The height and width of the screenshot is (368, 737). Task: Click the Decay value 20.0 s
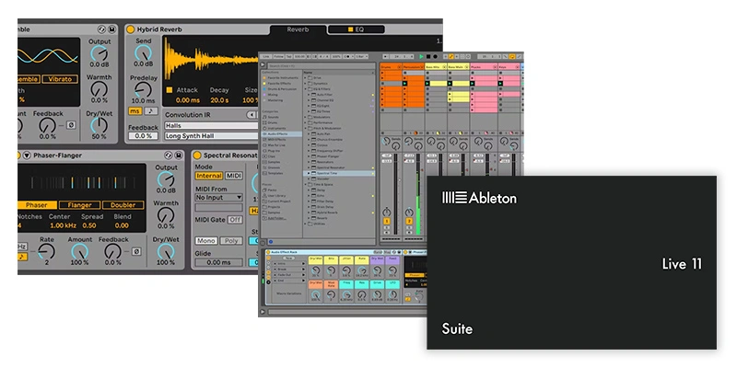pos(219,100)
